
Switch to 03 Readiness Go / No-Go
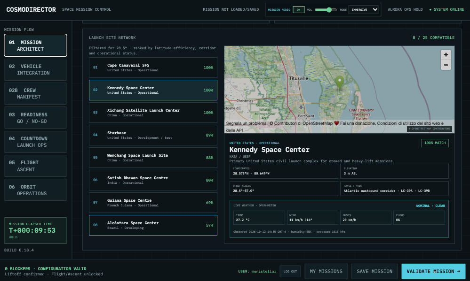click(35, 118)
